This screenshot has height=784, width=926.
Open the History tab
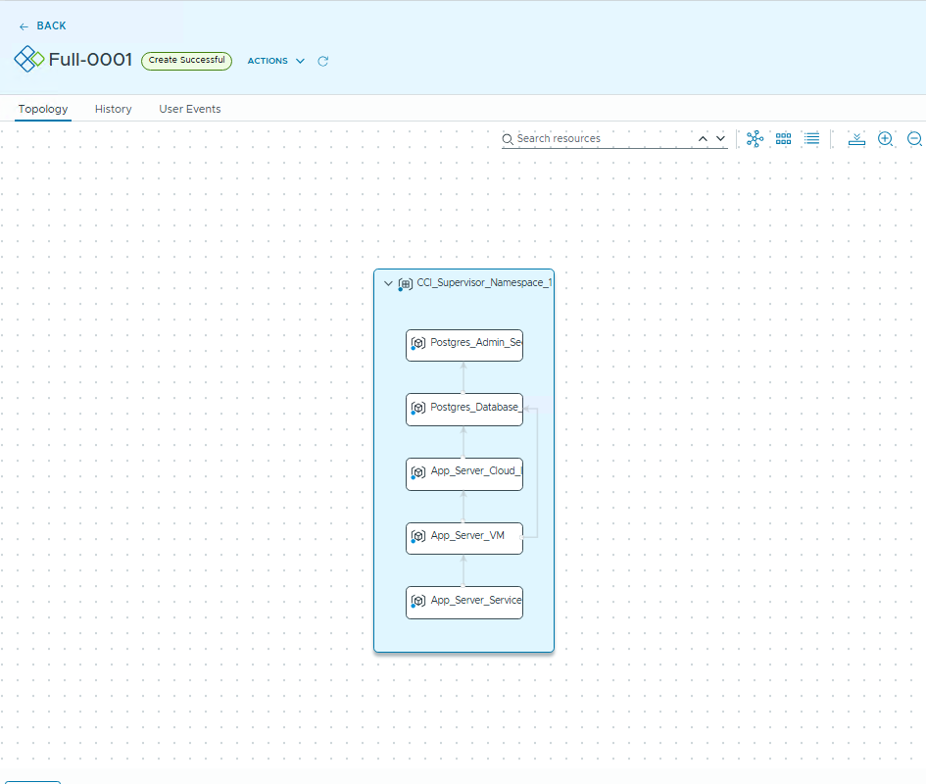113,109
